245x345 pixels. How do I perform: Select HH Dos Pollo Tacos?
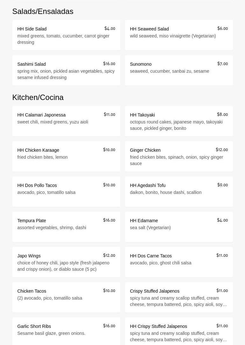point(66,192)
